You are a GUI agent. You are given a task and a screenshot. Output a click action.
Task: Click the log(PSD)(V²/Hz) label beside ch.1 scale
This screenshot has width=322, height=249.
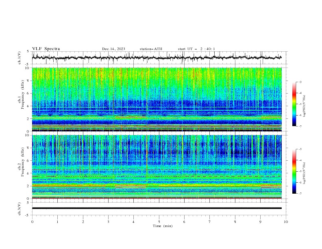[305, 106]
